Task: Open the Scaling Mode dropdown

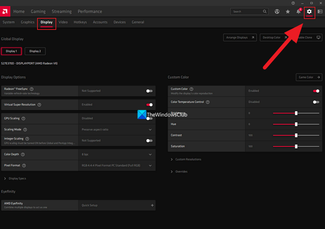Action: 150,129
